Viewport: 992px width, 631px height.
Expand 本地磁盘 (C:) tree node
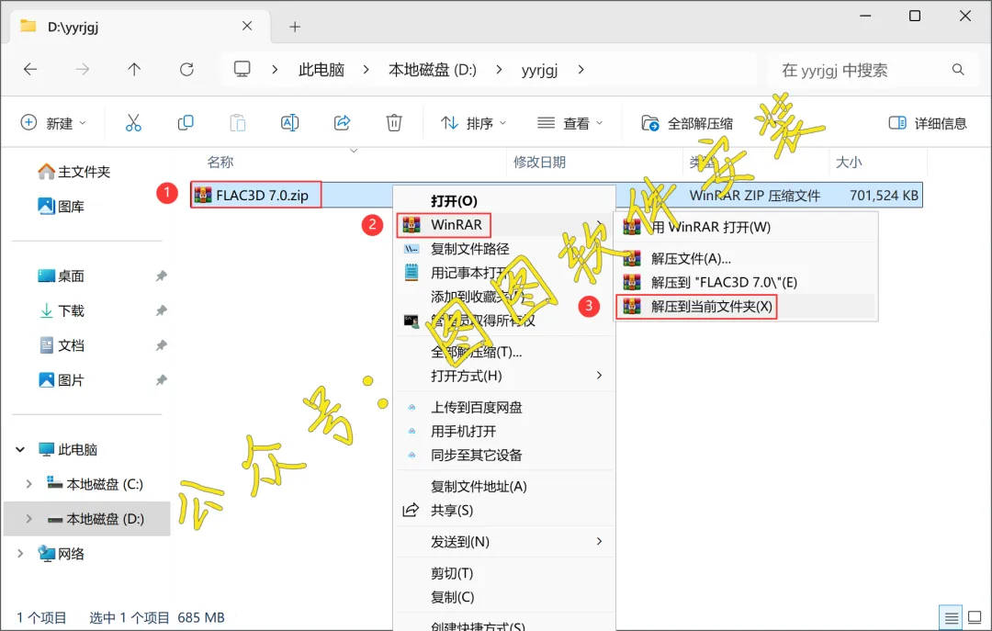[x=28, y=484]
